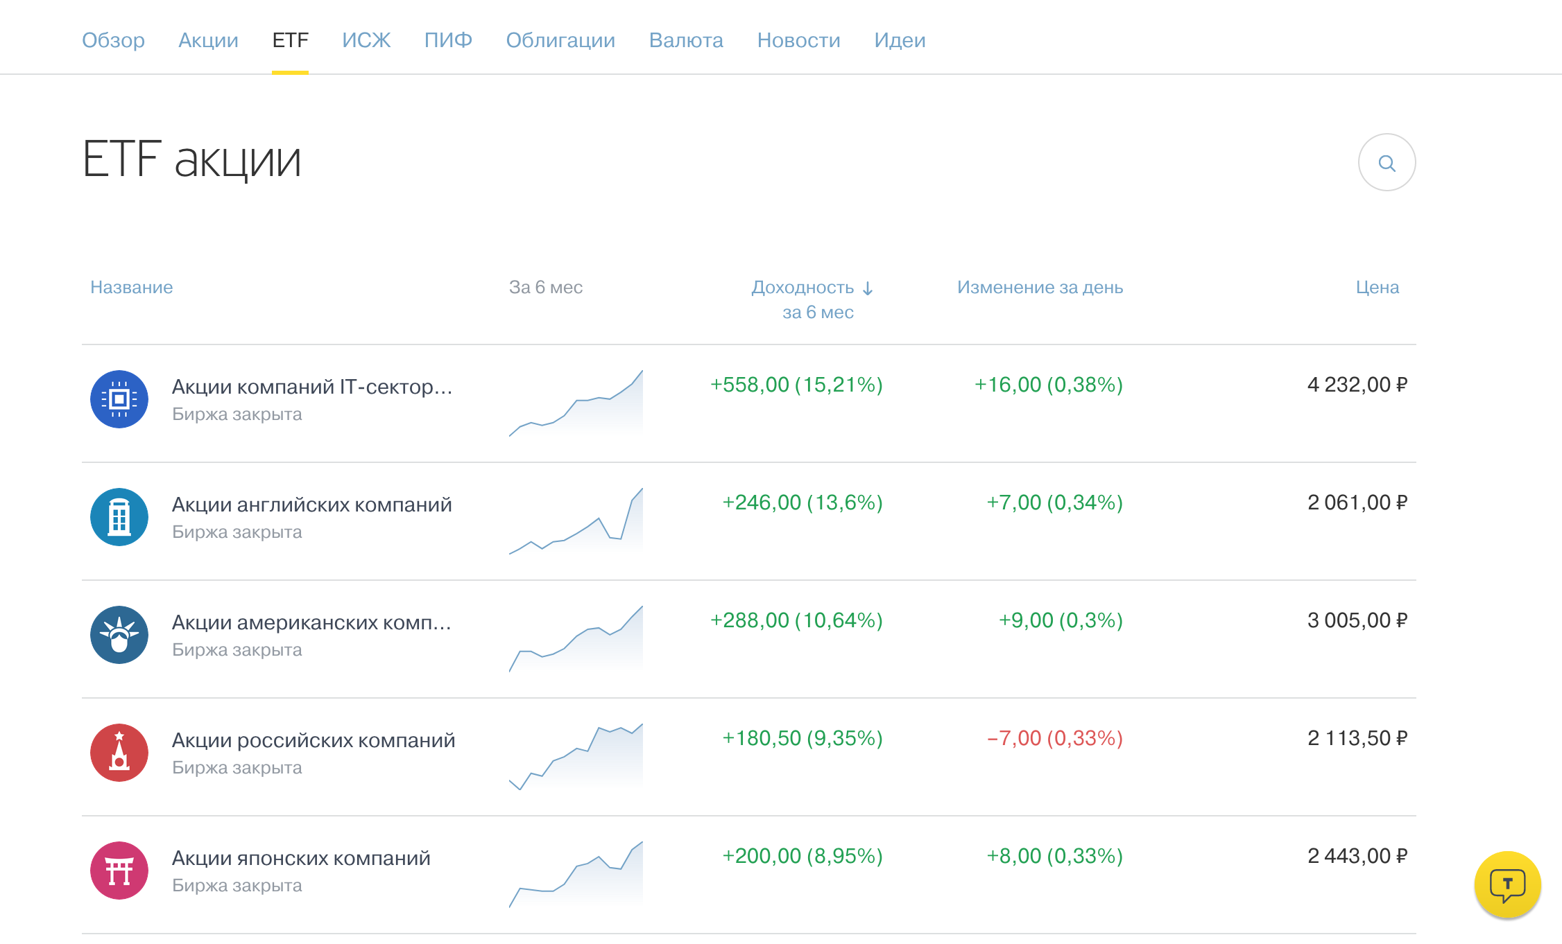Image resolution: width=1562 pixels, height=944 pixels.
Task: Open Акции английских компаний fund
Action: 312,505
